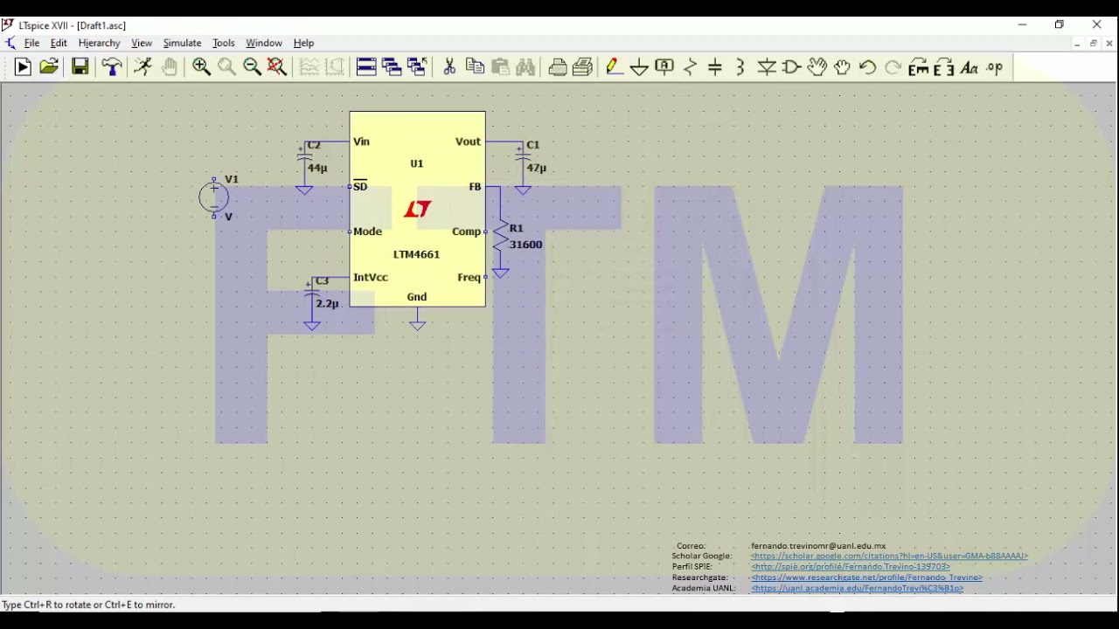Place a Diode component tool
1119x629 pixels.
767,67
